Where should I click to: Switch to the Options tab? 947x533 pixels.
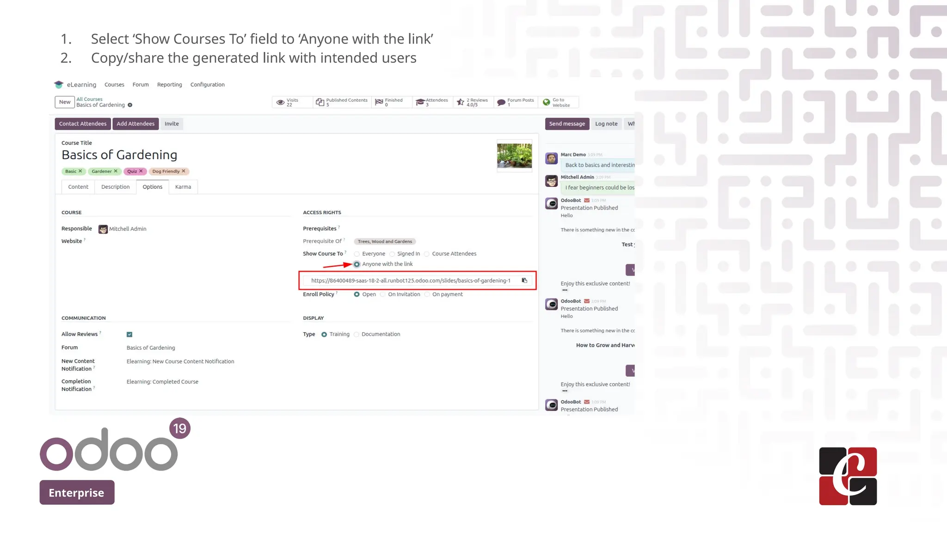tap(153, 187)
